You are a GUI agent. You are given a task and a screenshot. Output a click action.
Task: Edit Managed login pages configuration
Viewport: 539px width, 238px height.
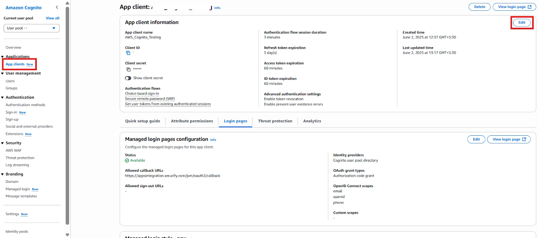point(476,139)
